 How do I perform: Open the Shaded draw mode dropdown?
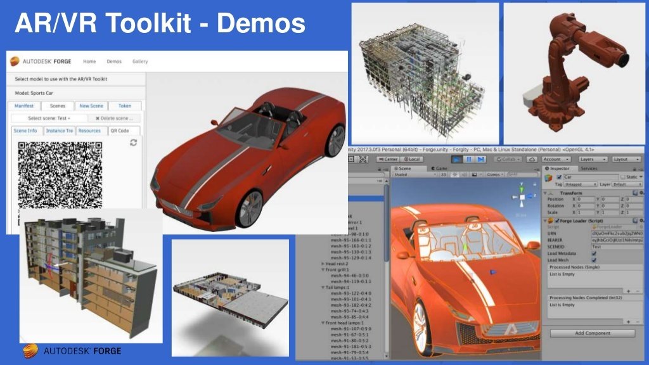click(414, 175)
